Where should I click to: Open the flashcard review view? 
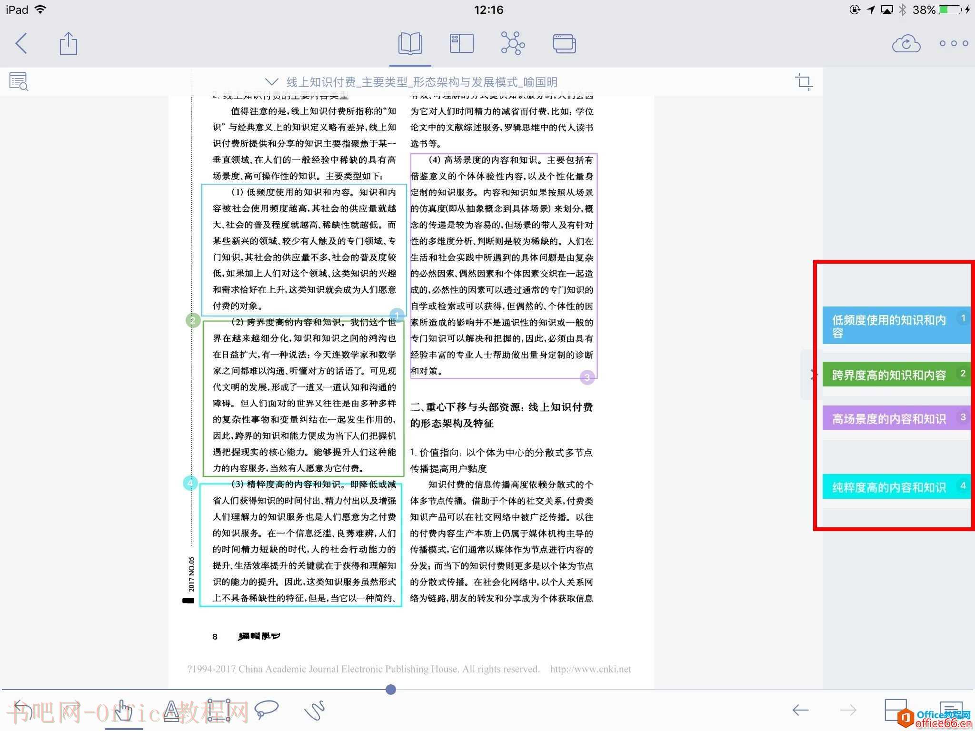click(x=564, y=44)
